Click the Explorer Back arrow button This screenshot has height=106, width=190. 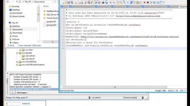coord(8,2)
